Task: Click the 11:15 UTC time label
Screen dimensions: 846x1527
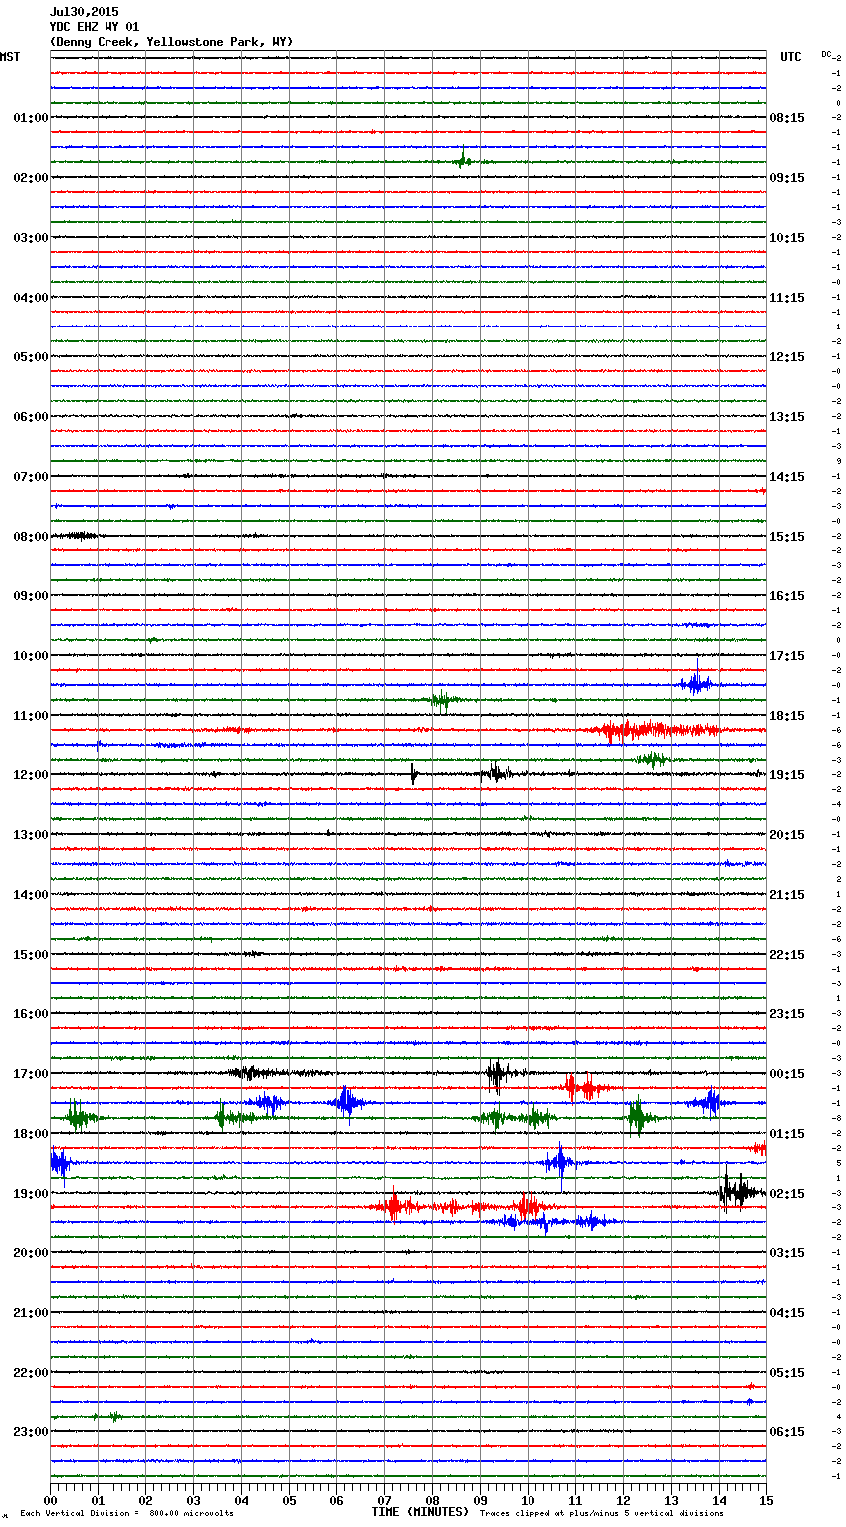Action: [787, 298]
